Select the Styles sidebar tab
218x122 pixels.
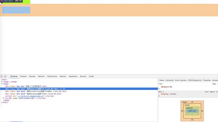click(162, 80)
